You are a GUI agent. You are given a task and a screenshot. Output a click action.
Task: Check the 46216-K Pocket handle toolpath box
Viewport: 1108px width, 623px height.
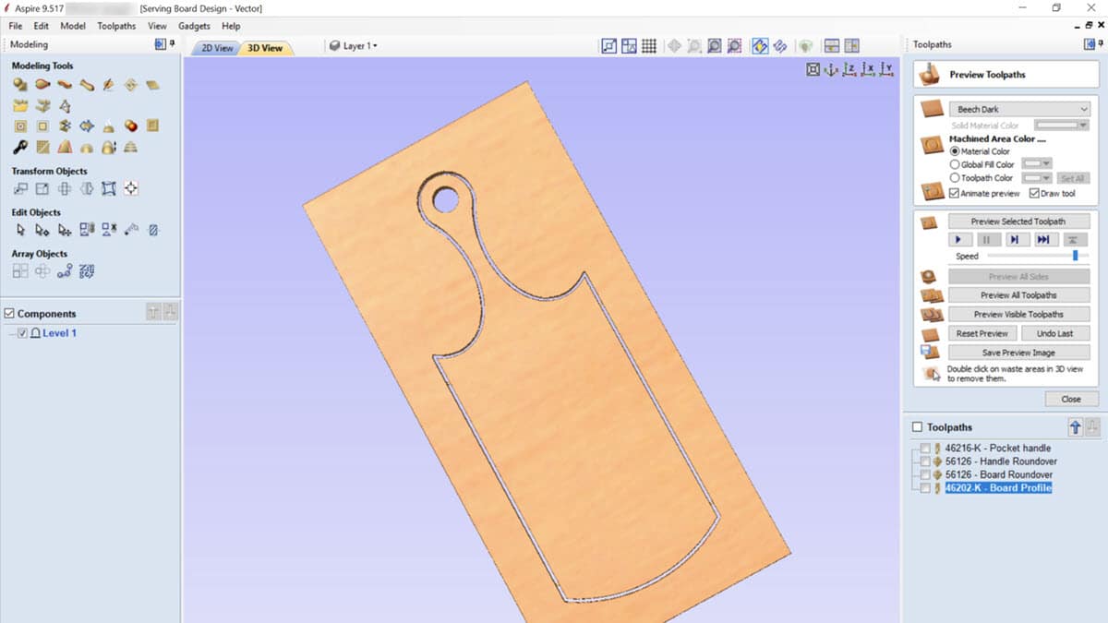pyautogui.click(x=926, y=449)
